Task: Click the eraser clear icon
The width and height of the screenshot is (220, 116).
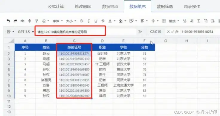Action: [x=44, y=21]
